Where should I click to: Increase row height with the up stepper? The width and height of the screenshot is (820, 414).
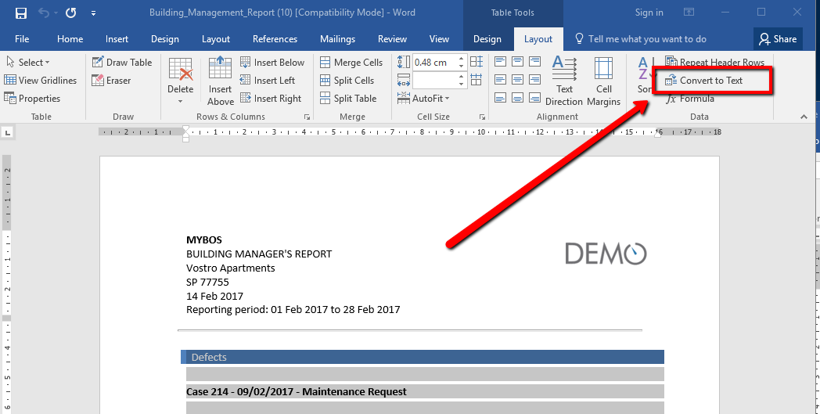coord(461,59)
